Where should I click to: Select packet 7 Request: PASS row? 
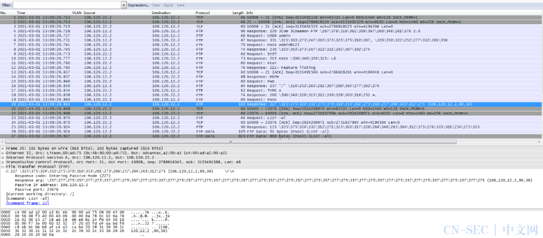click(x=271, y=45)
